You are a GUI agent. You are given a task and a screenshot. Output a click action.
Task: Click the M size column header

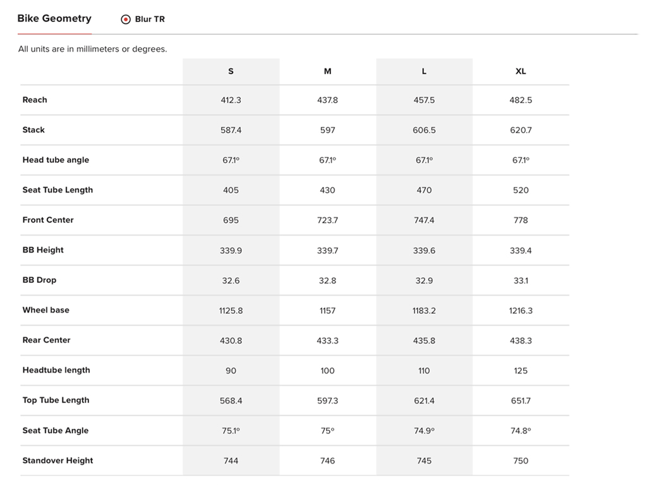327,71
